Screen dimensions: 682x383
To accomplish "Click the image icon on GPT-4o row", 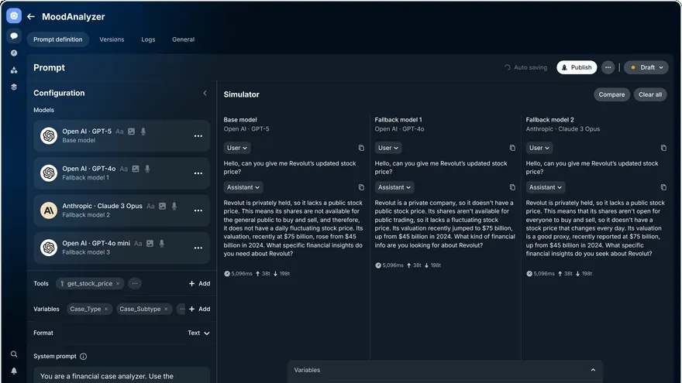I will tap(136, 169).
